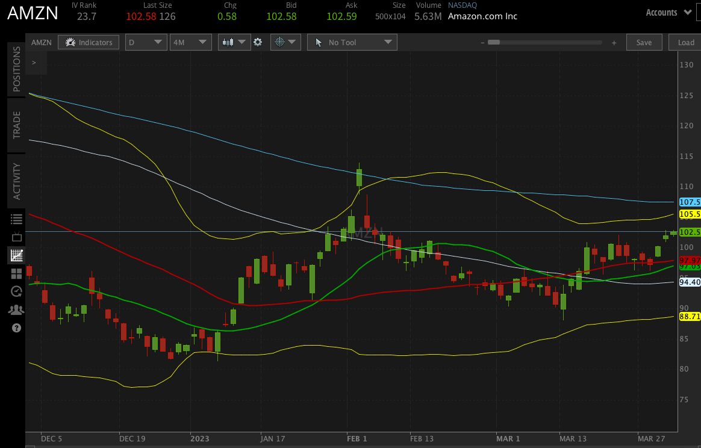Screen dimensions: 701x448
Task: Open the candlestick chart type dropdown
Action: 235,42
